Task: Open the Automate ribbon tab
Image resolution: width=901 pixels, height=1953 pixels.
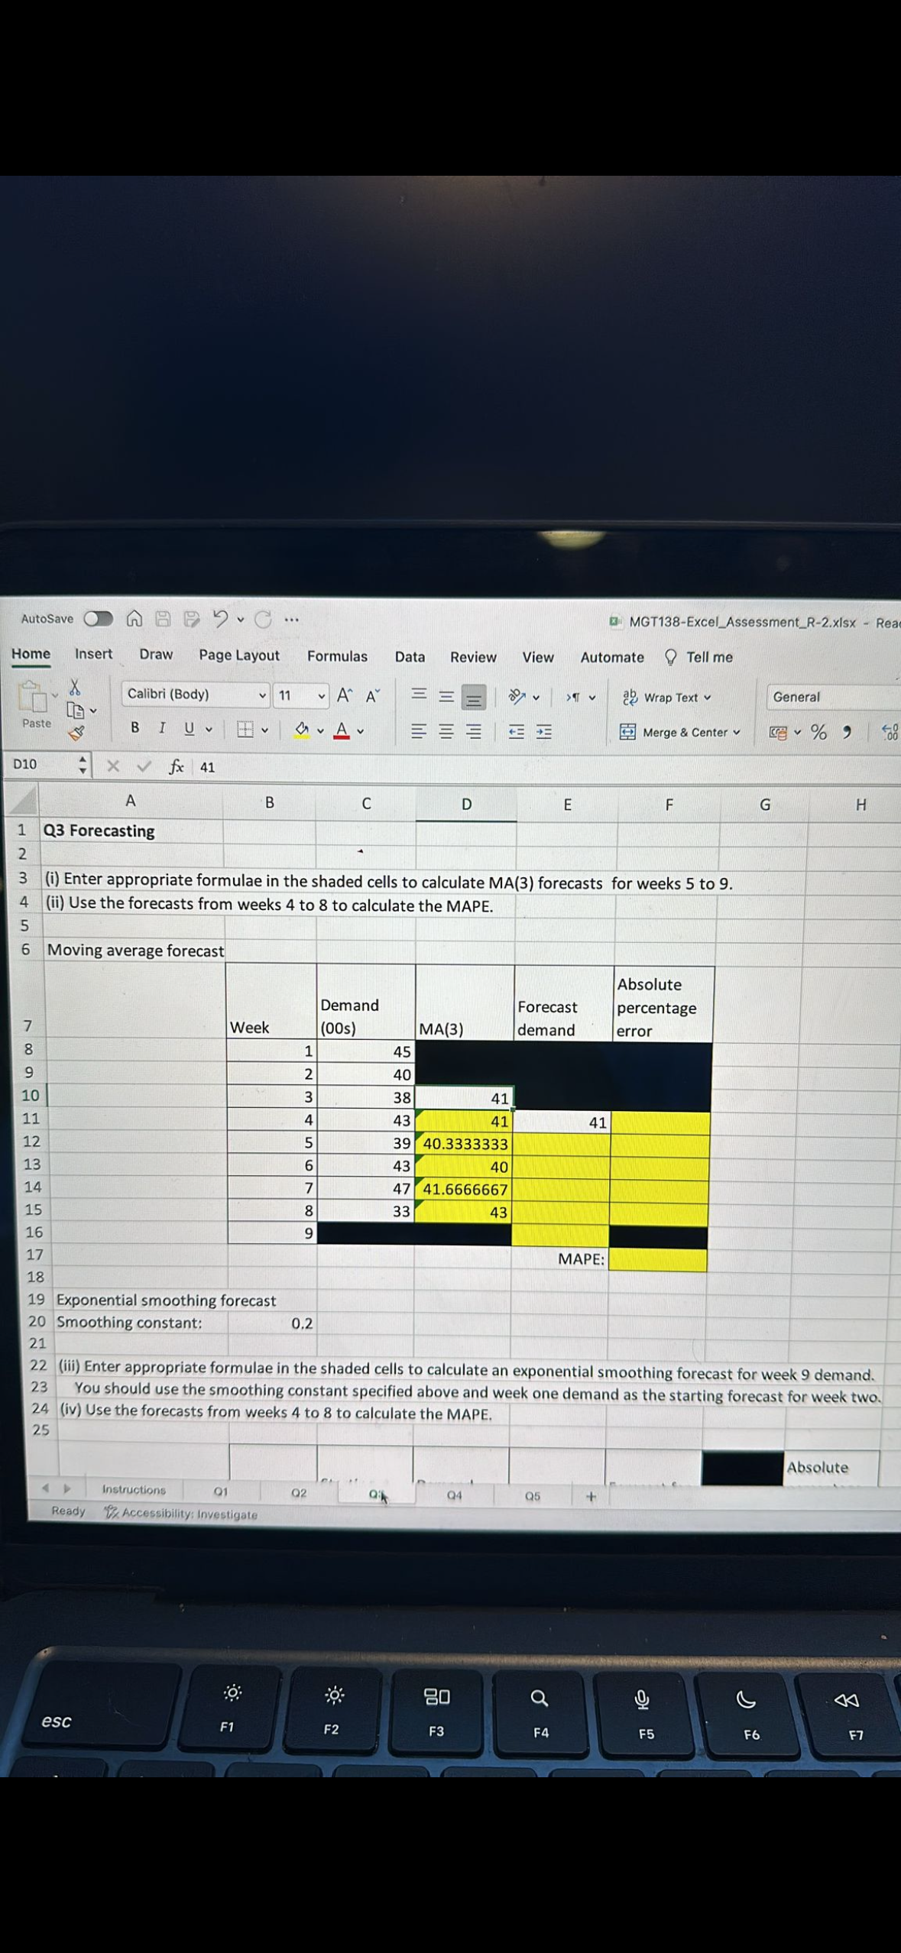Action: 612,657
